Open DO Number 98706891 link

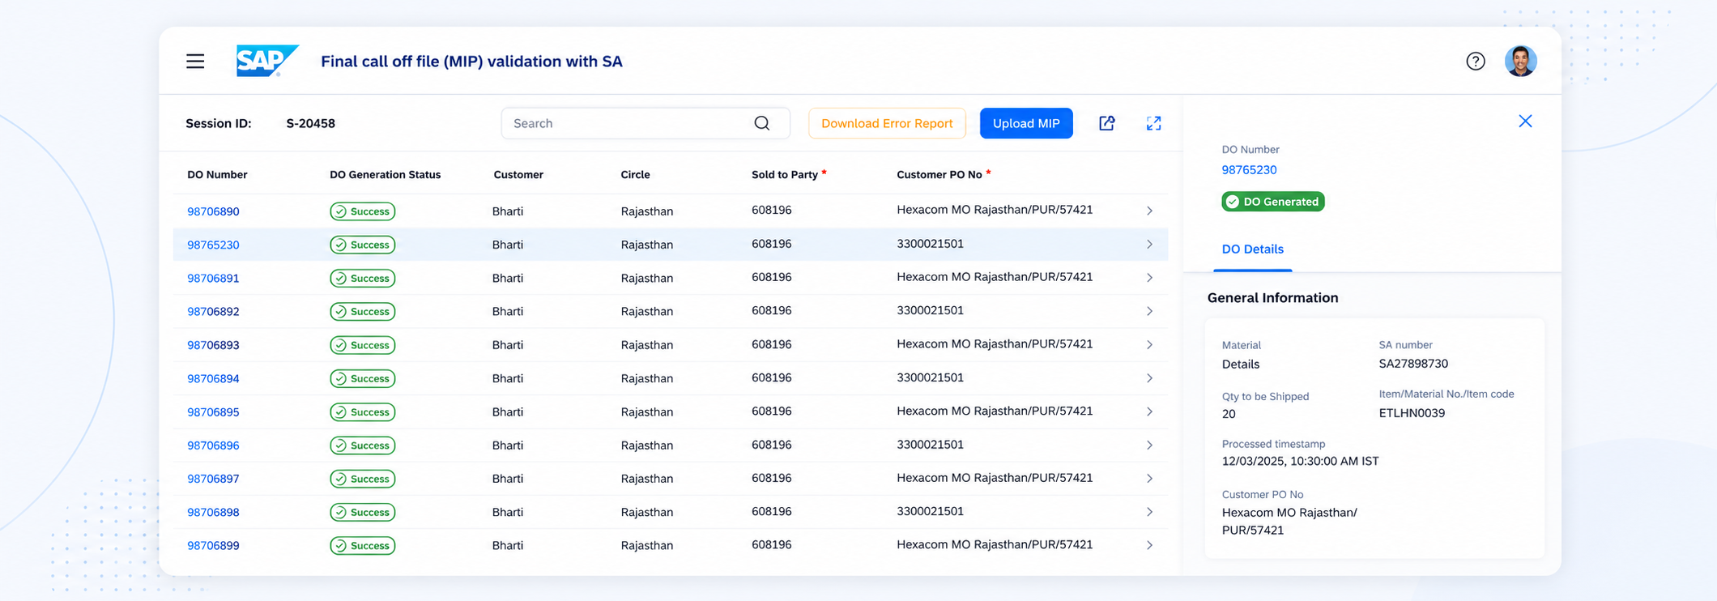(x=213, y=279)
